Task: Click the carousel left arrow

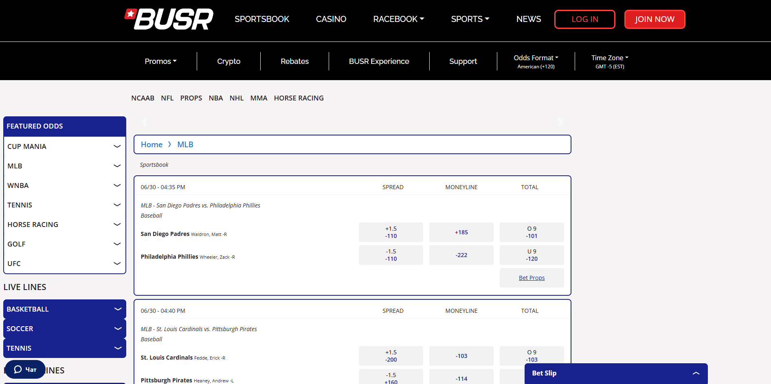Action: click(x=144, y=122)
